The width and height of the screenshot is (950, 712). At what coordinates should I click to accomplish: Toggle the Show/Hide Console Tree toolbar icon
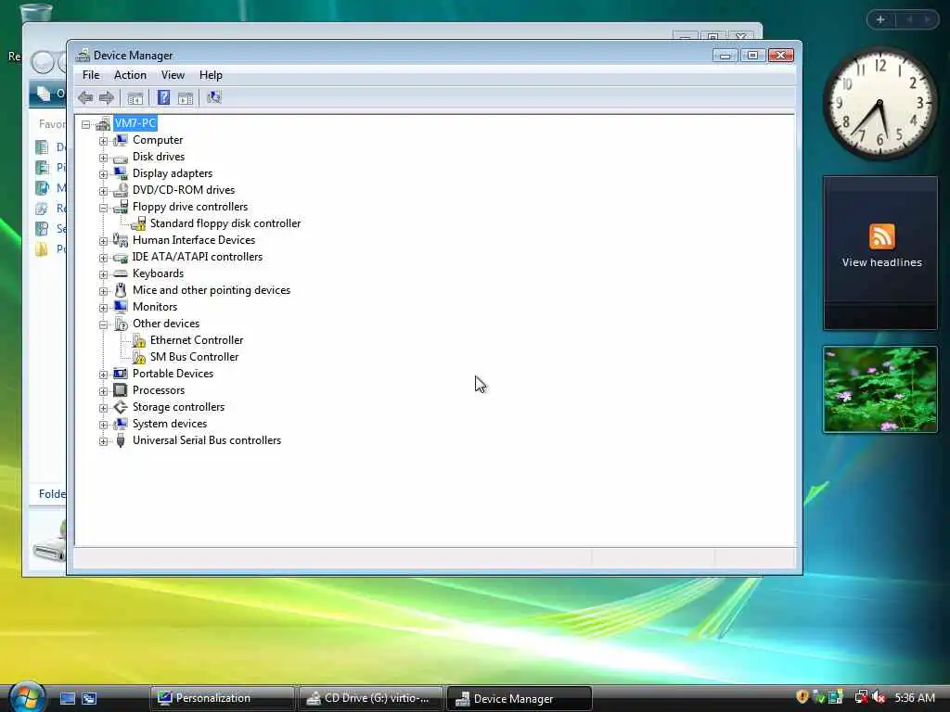pos(135,98)
